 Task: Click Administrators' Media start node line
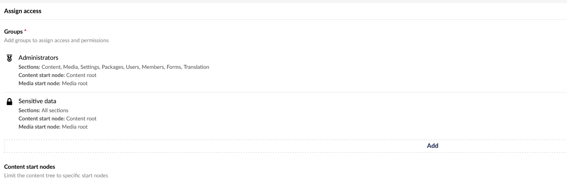(x=53, y=83)
